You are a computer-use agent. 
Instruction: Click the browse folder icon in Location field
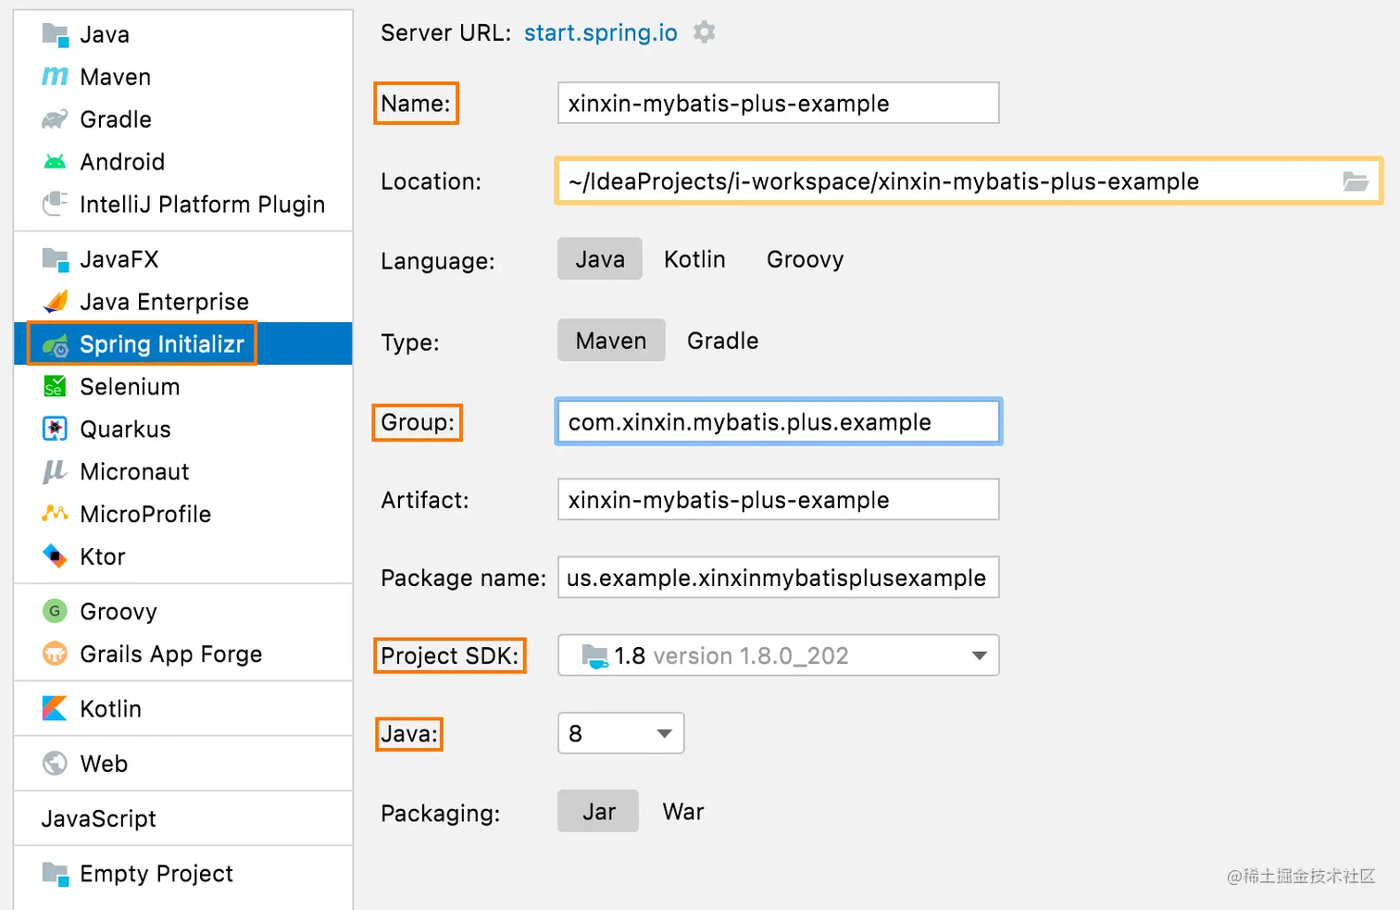pos(1356,181)
